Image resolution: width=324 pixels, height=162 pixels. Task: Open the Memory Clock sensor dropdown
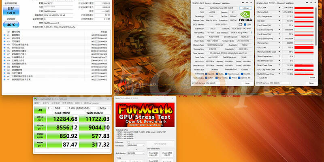pyautogui.click(x=279, y=12)
